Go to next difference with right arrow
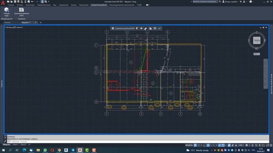 pos(146,28)
